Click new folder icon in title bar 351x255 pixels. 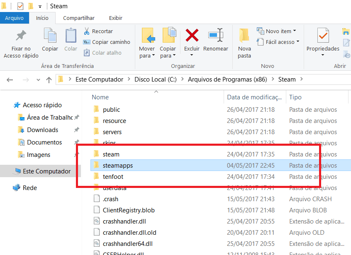click(x=31, y=6)
